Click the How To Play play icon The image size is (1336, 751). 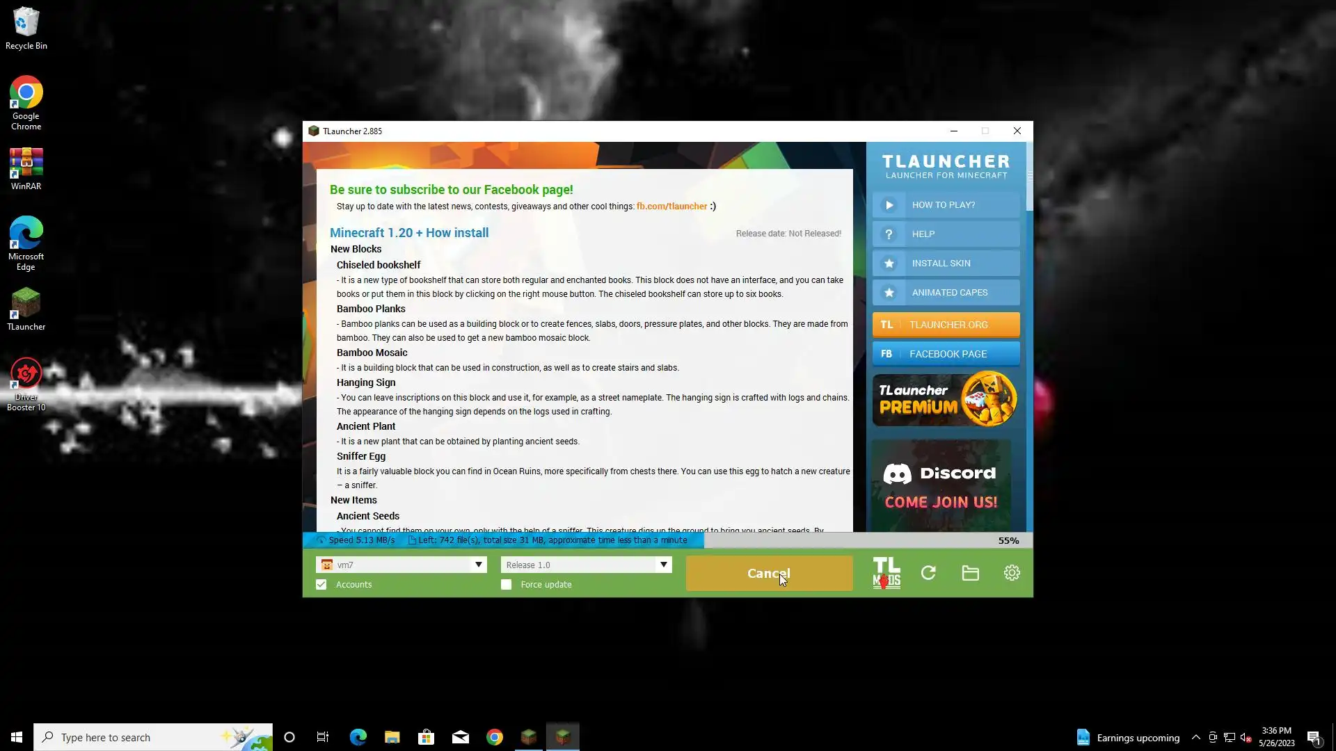coord(889,205)
